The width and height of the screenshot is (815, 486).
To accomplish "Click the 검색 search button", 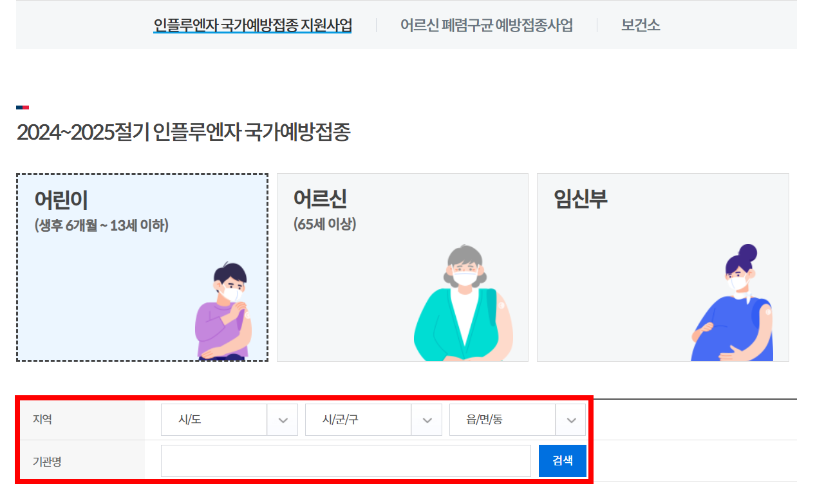I will [x=562, y=460].
